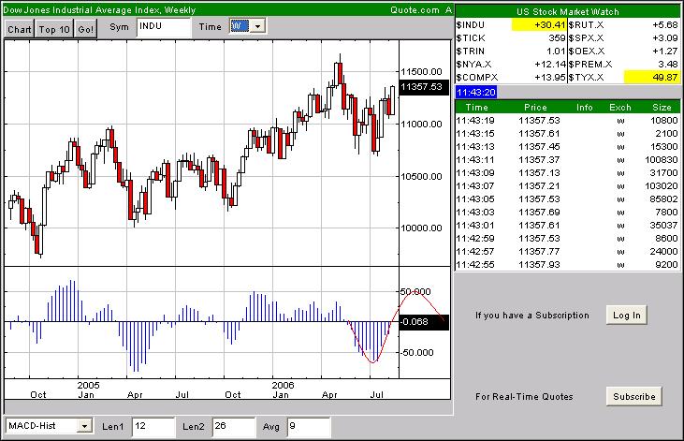Select the $TYX.X symbol

tap(587, 78)
